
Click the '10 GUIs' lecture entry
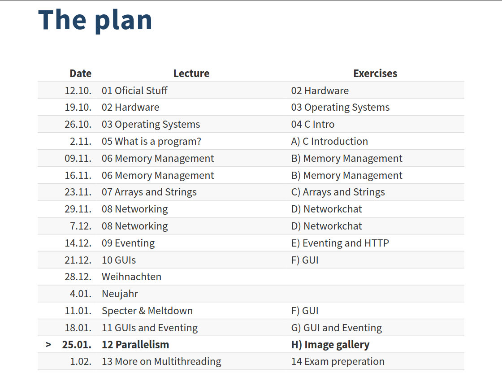[x=119, y=260]
